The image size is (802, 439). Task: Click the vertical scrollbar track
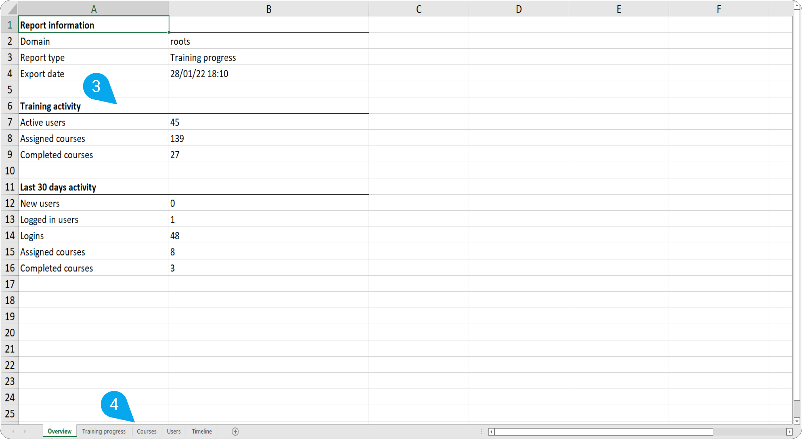(797, 408)
